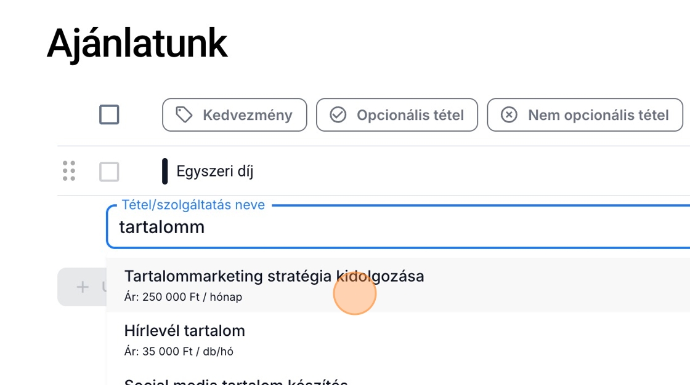Choose Hírlevél tartalom from the suggestions
690x385 pixels.
[185, 331]
